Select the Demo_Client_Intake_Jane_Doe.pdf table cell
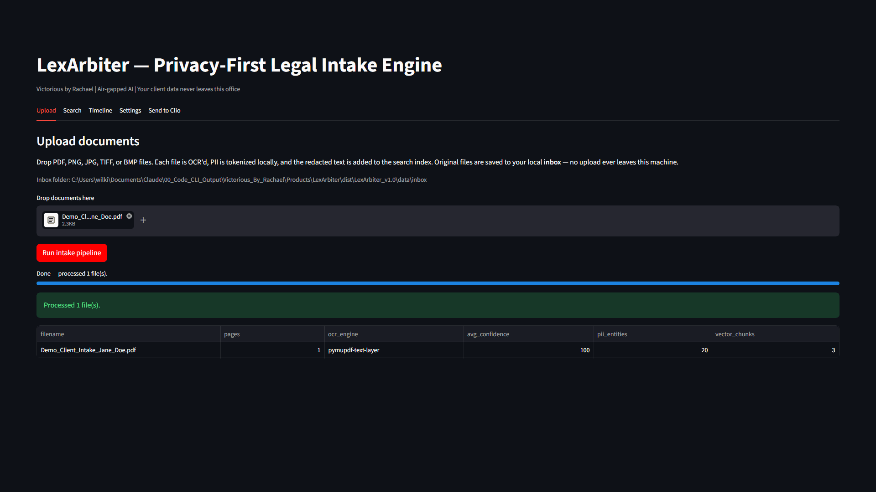876x492 pixels. tap(129, 350)
